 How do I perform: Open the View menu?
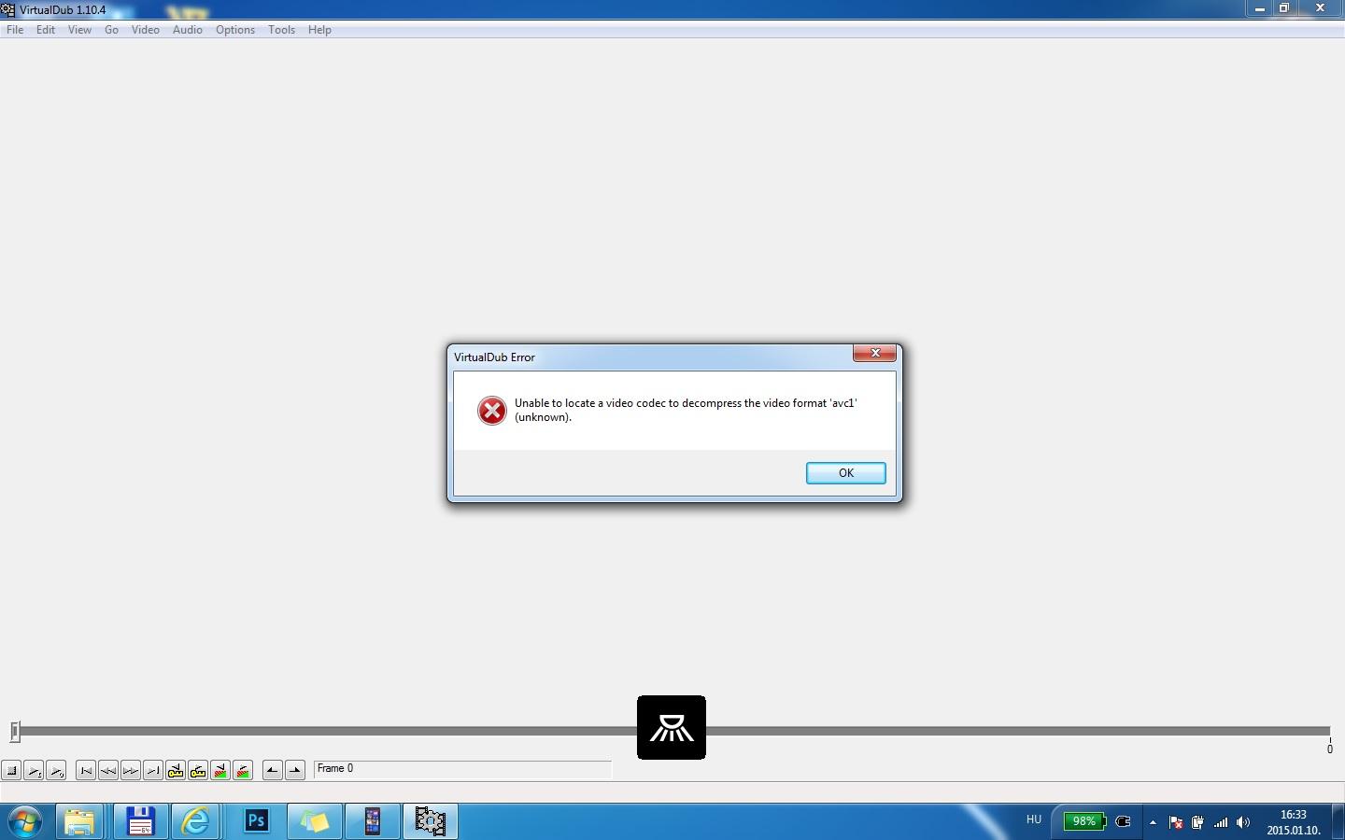79,30
